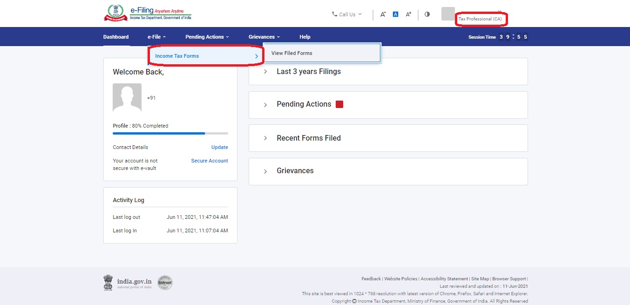Reset font size with default A icon
This screenshot has height=305, width=630.
(x=395, y=14)
